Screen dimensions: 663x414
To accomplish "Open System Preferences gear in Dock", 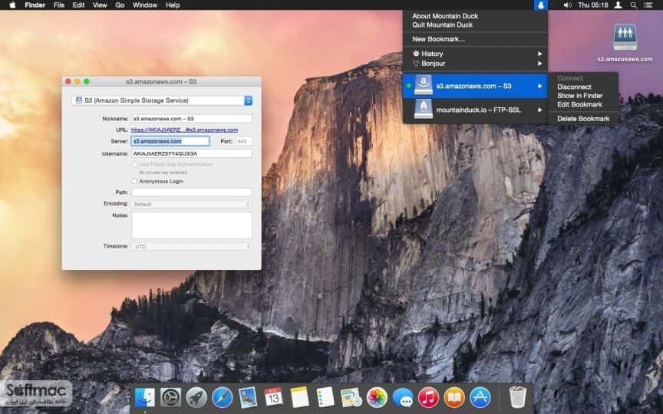I will tap(170, 398).
